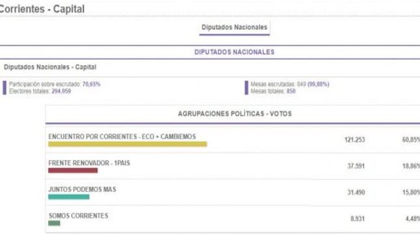The image size is (420, 234).
Task: Select the JUNTOS PODEMOS MAS row label
Action: tap(82, 189)
